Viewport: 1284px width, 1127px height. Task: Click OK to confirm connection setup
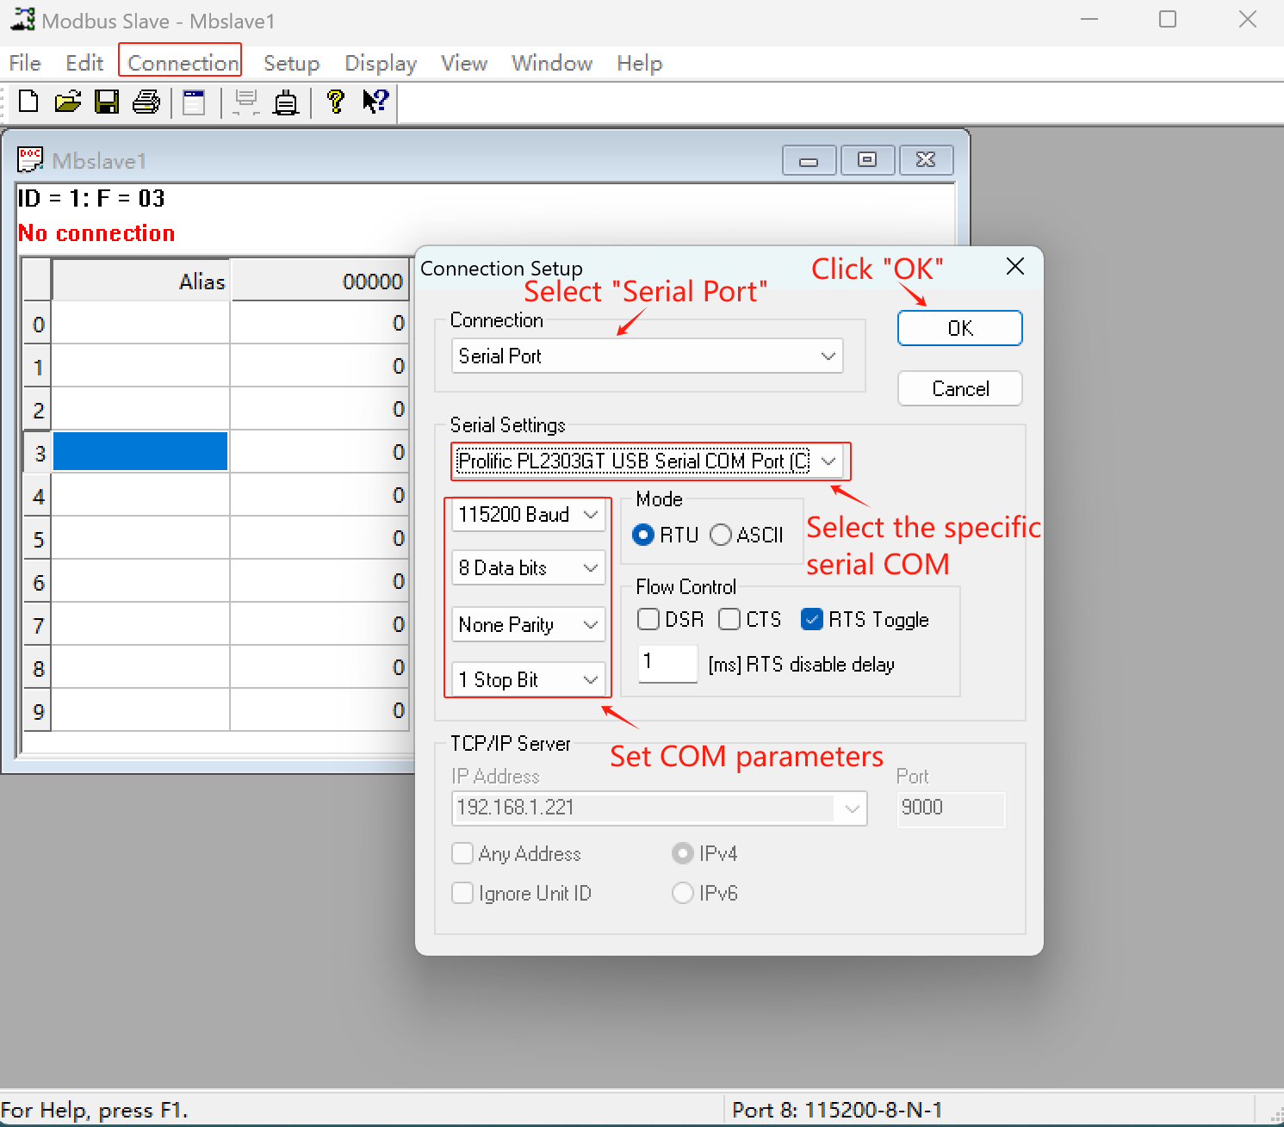(x=959, y=328)
